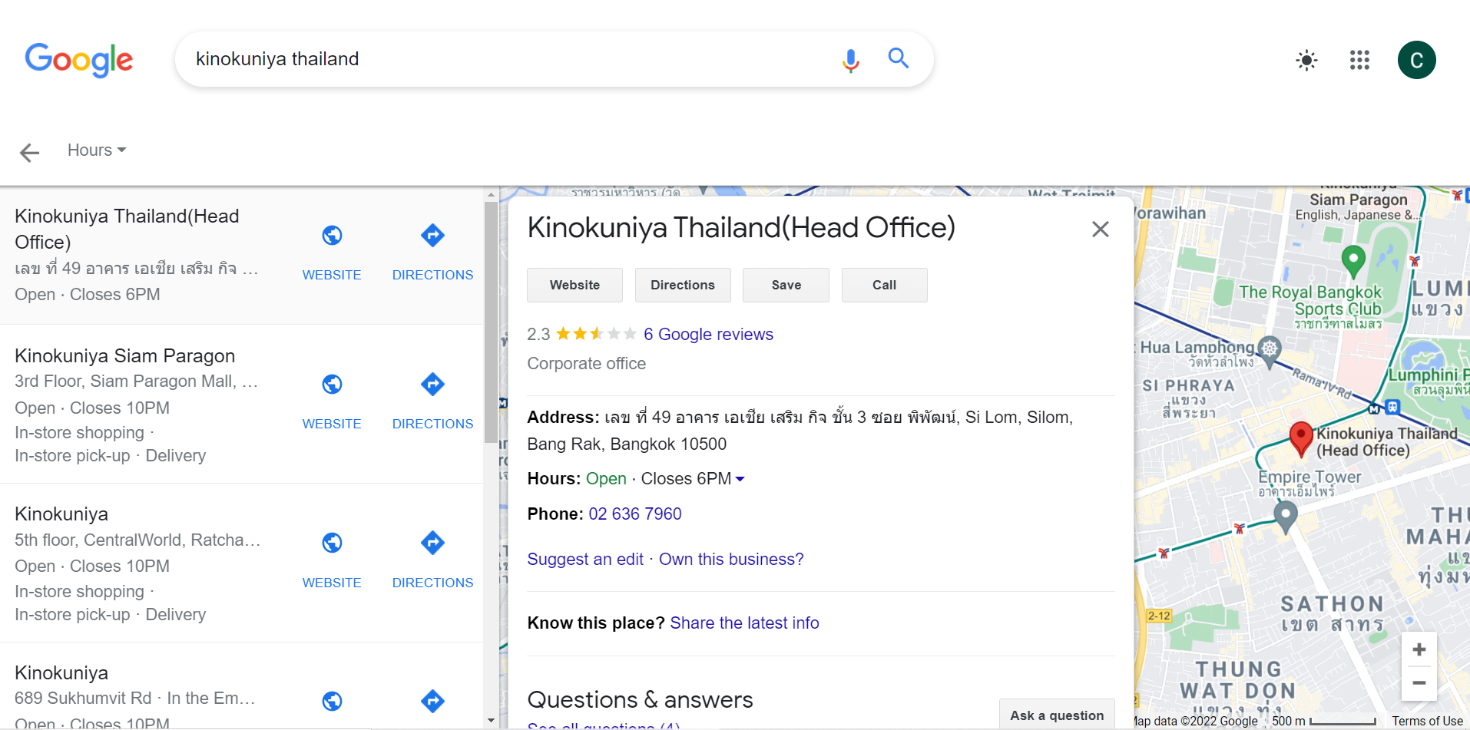This screenshot has width=1470, height=730.
Task: Click the scrollbar down arrow in results list
Action: point(491,721)
